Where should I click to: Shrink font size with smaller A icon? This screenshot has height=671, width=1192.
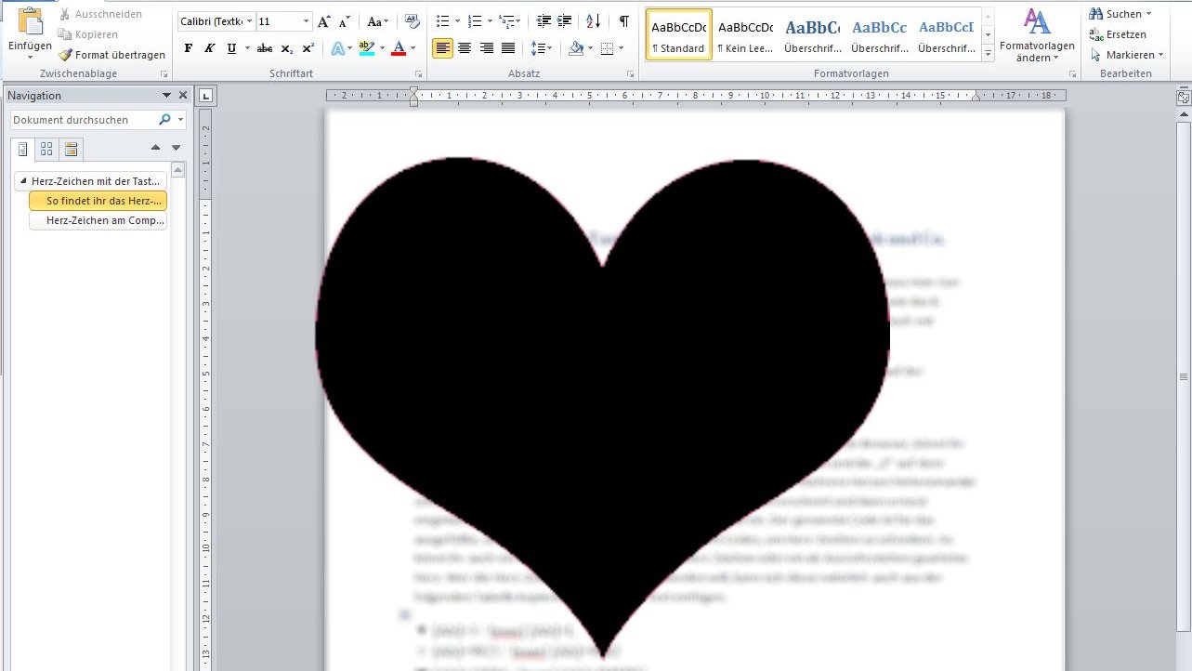tap(344, 21)
